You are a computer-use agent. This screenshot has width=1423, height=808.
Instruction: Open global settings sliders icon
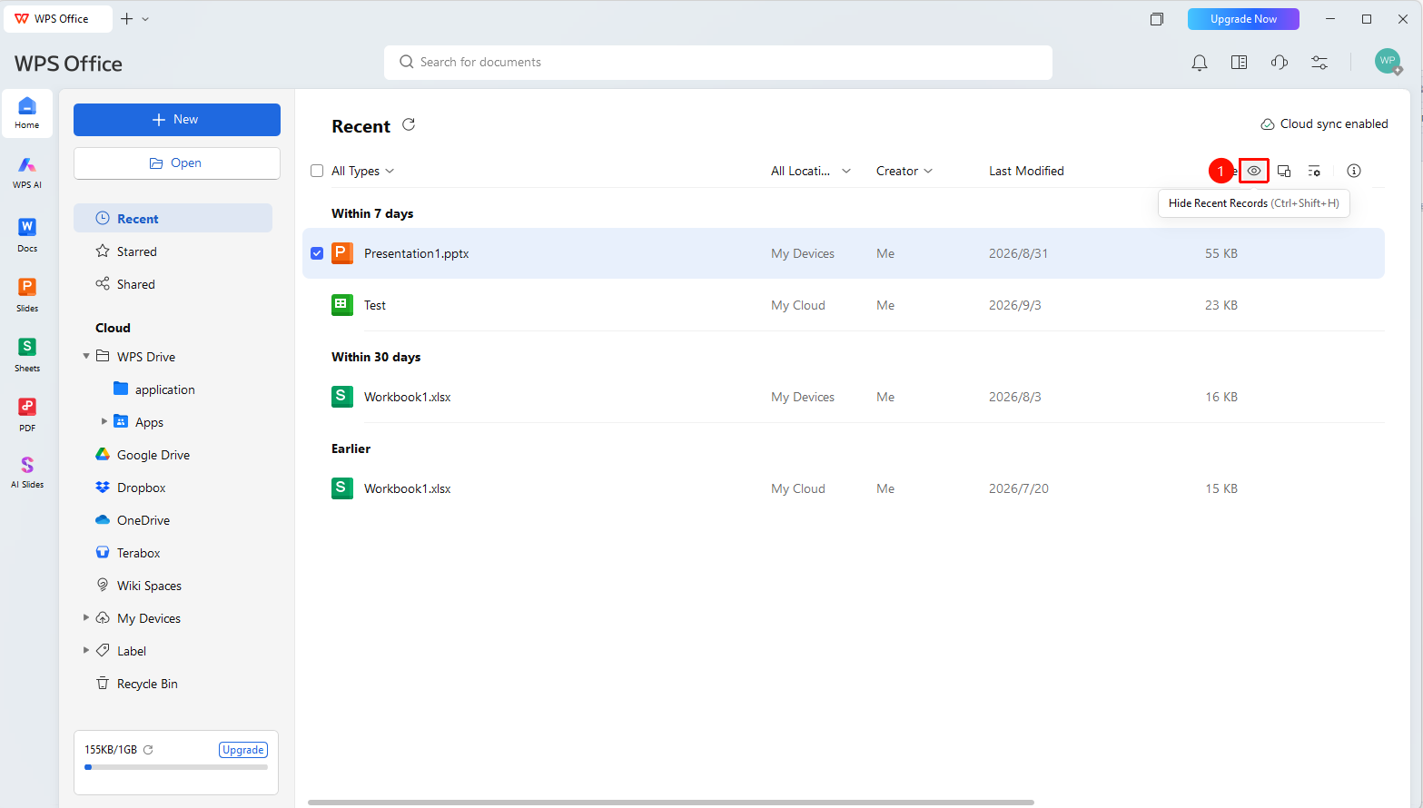[1319, 63]
